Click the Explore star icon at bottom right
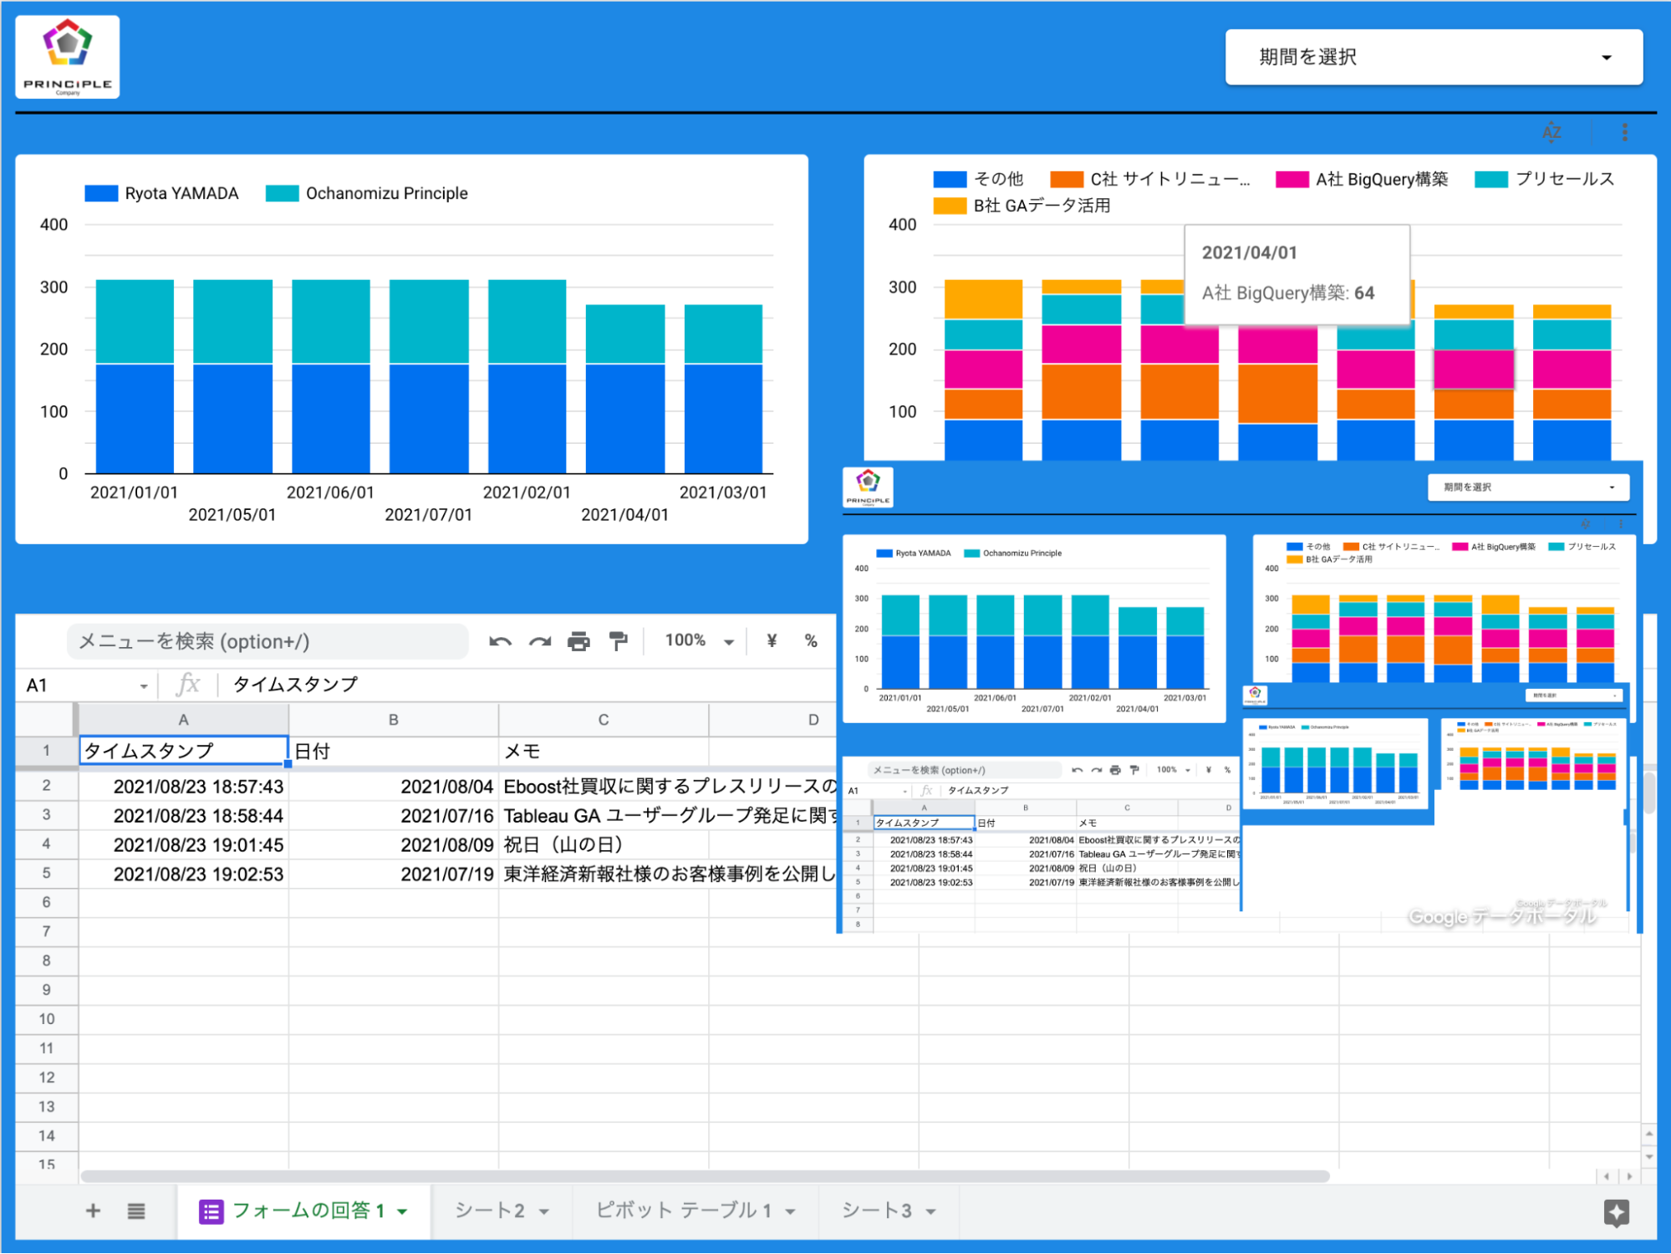 (1616, 1212)
